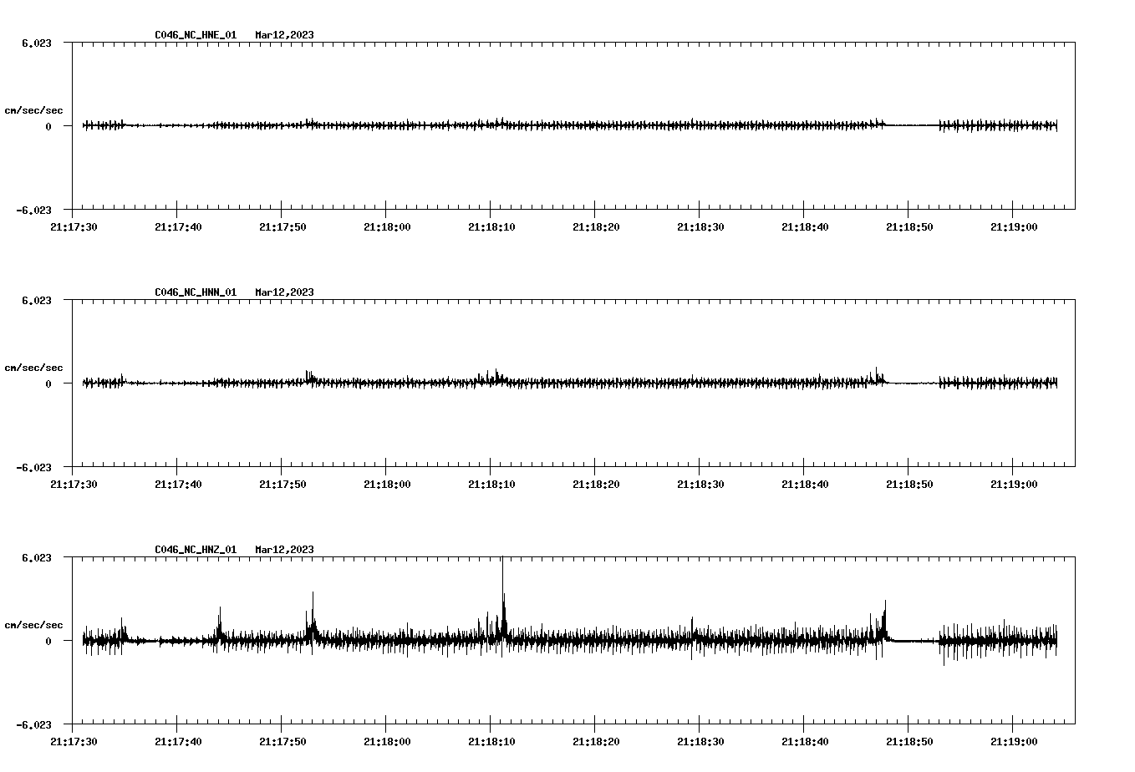This screenshot has width=1135, height=772.
Task: Select the C046_NC_HNN_01 channel label
Action: click(x=195, y=293)
